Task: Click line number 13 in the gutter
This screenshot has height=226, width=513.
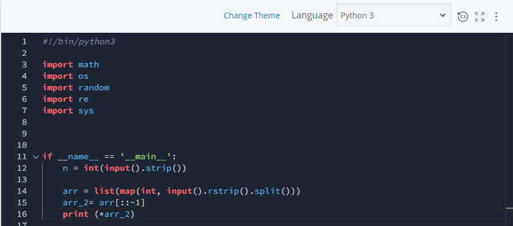Action: coord(22,179)
